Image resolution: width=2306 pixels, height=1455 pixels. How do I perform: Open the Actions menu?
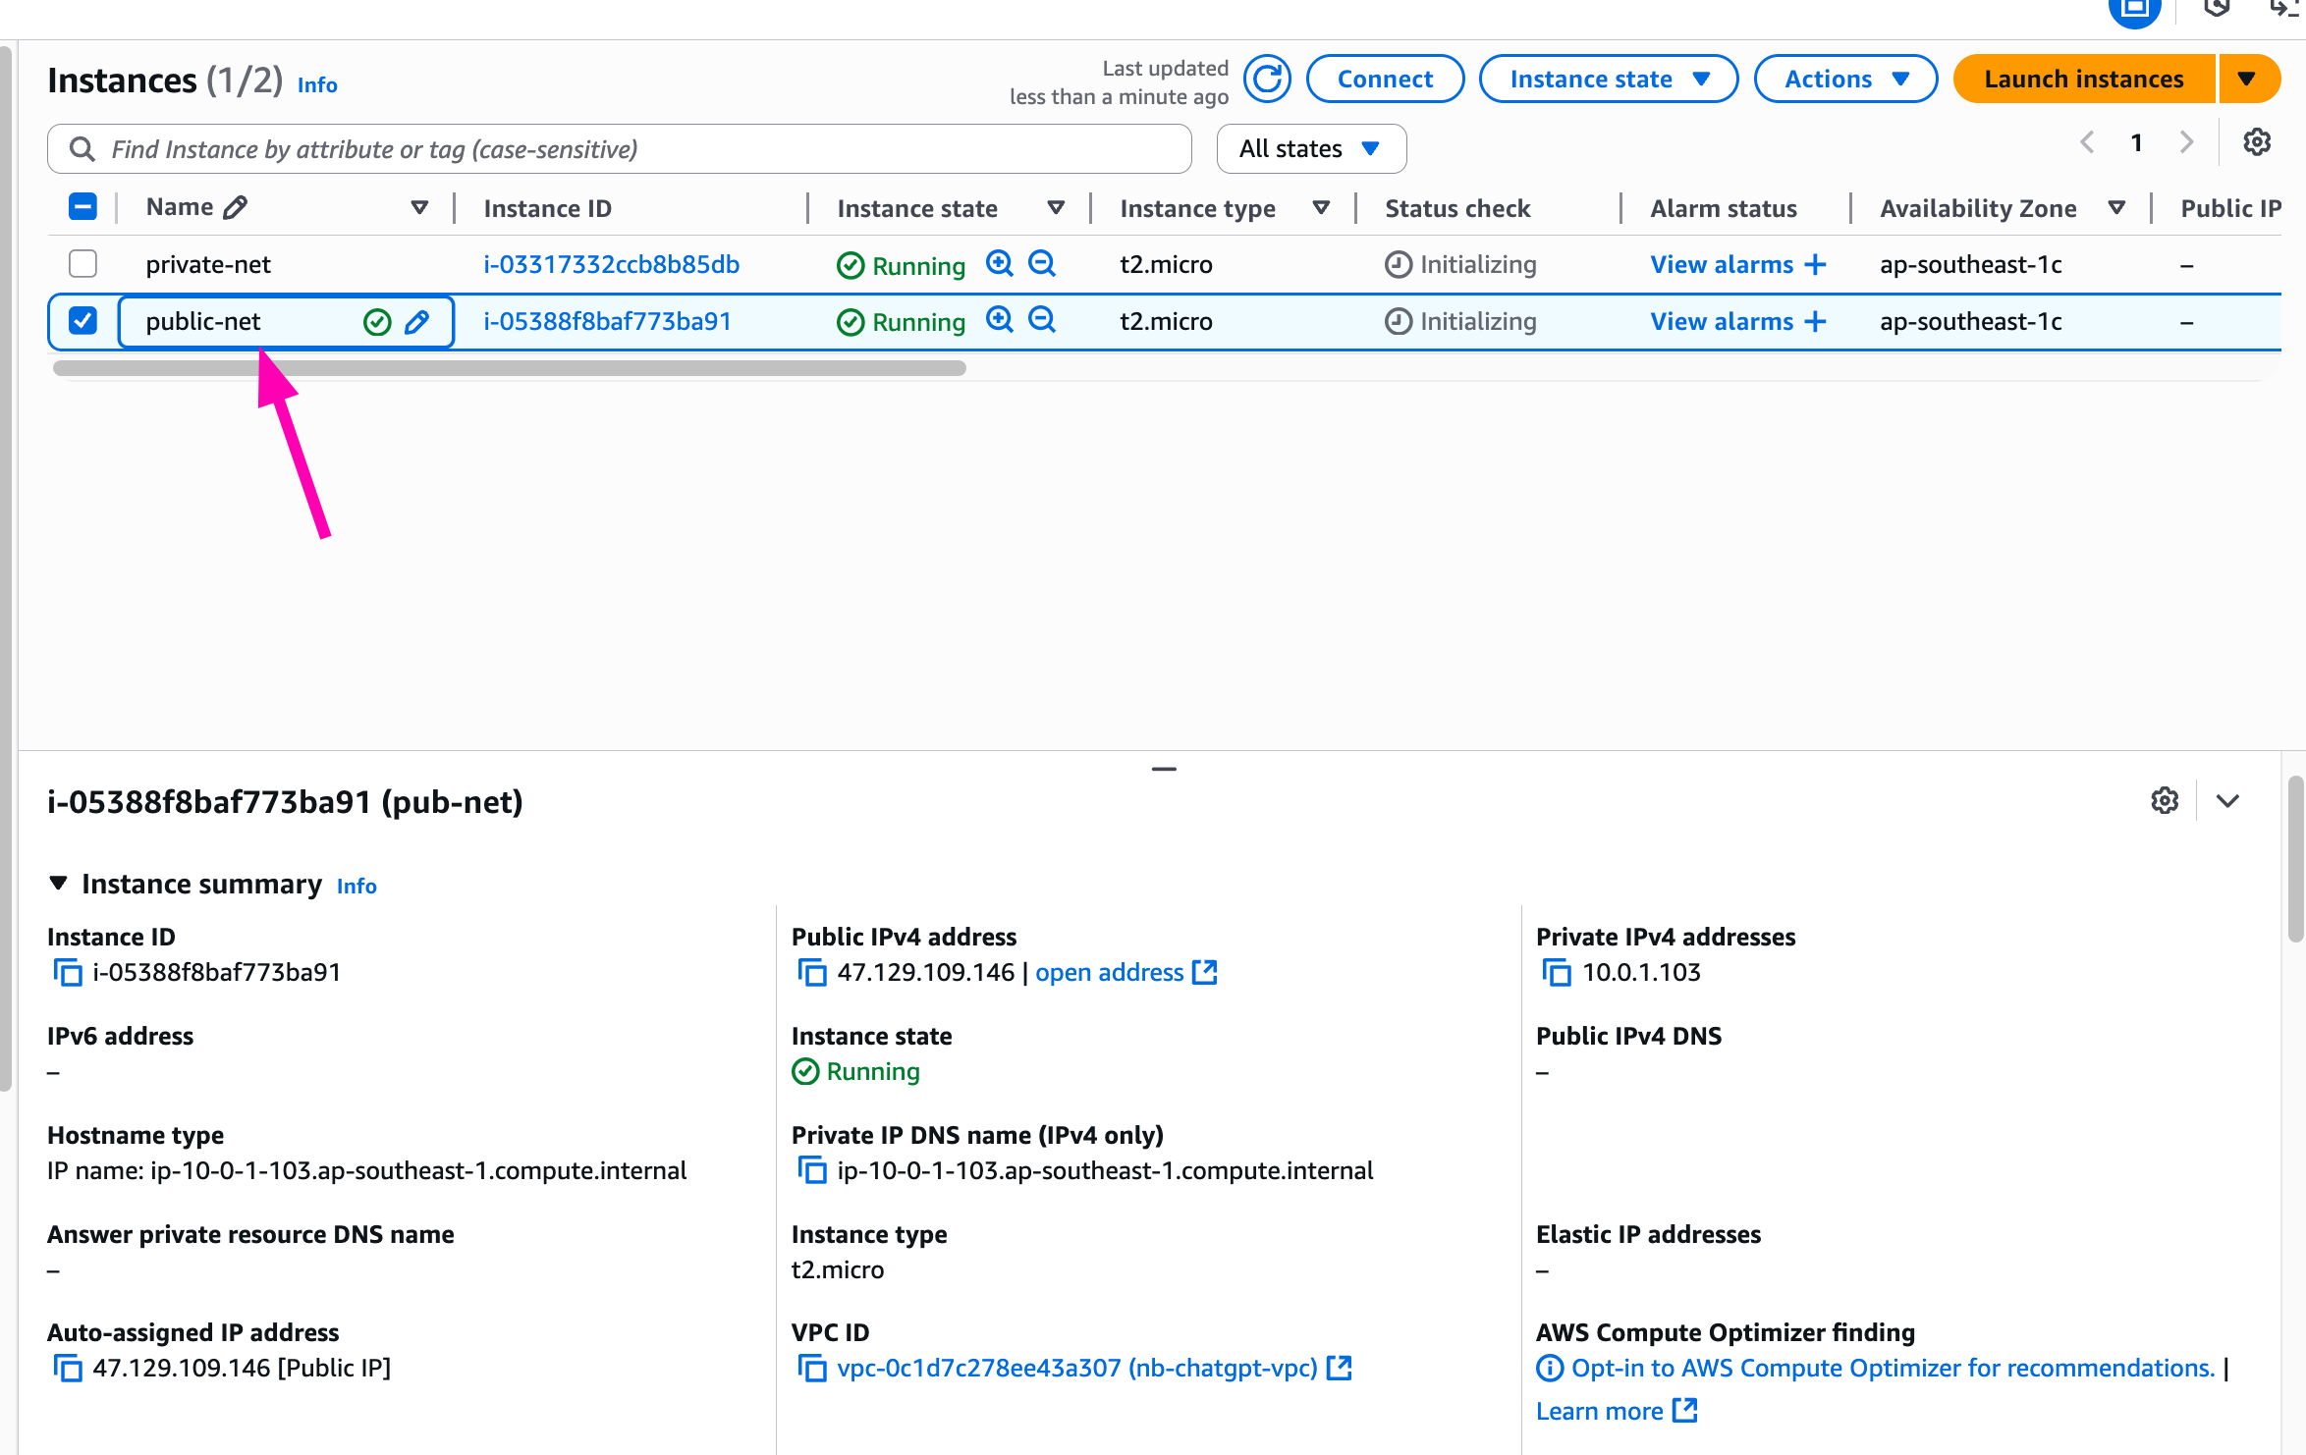(1844, 79)
